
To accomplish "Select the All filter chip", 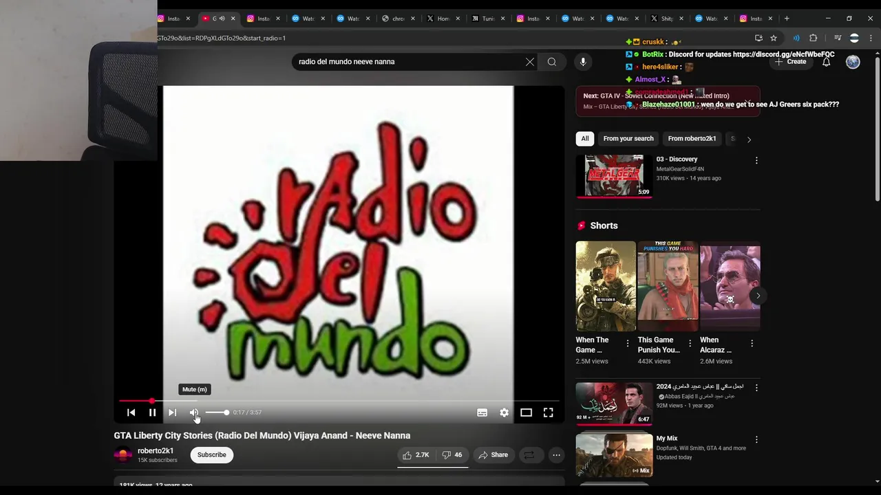I will click(x=585, y=139).
